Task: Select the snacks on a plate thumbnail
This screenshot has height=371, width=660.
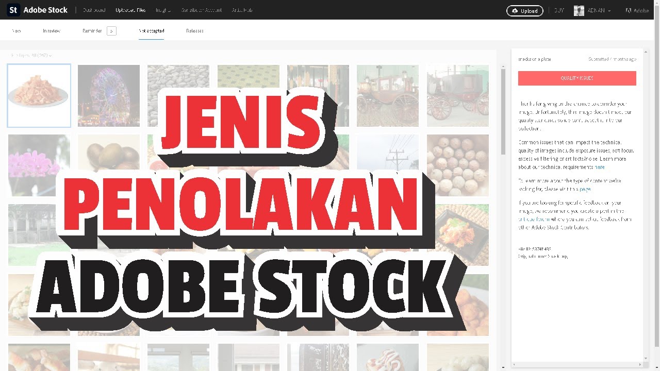Action: [x=39, y=96]
